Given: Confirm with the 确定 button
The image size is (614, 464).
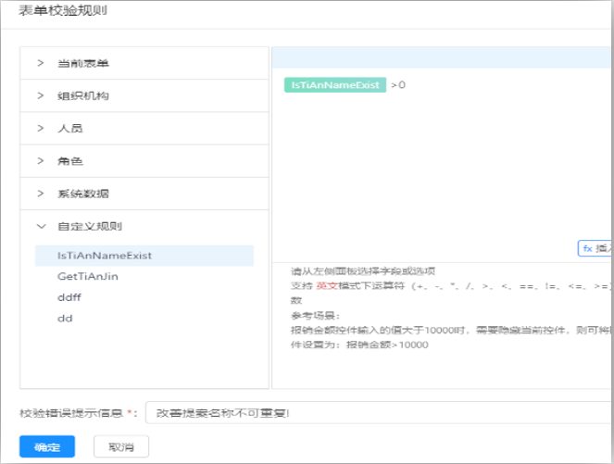Looking at the screenshot, I should coord(47,446).
